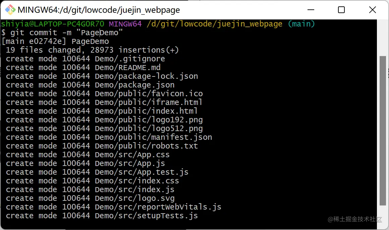Click the Demo/src/index.js line
This screenshot has height=230, width=389.
(x=90, y=189)
